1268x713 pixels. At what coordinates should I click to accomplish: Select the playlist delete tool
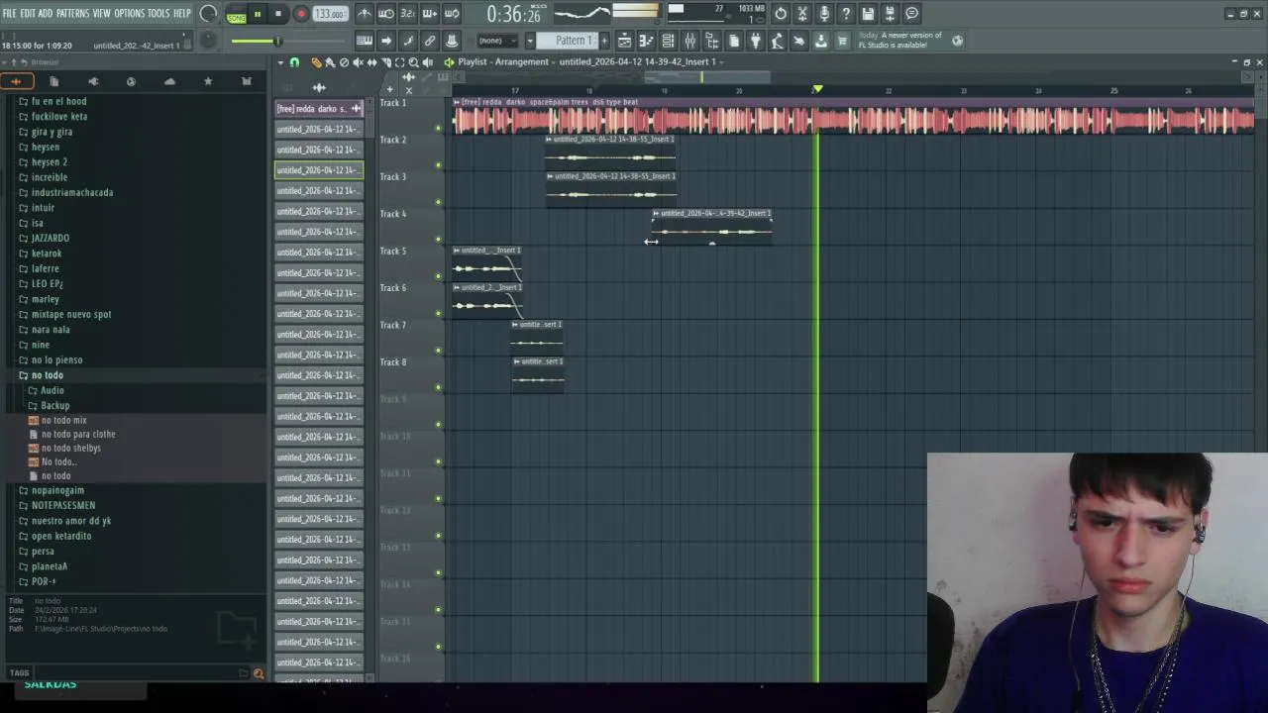pyautogui.click(x=344, y=62)
